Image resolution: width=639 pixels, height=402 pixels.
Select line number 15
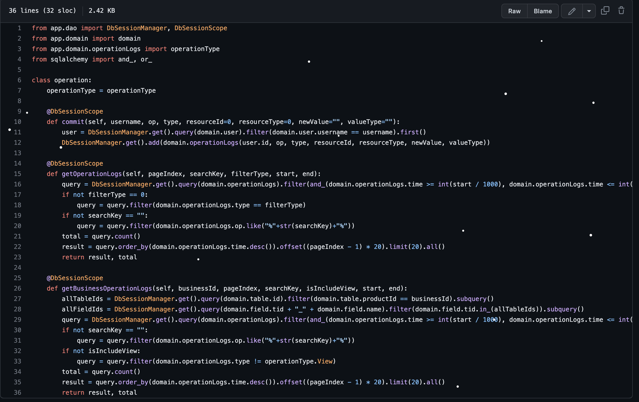click(x=17, y=174)
